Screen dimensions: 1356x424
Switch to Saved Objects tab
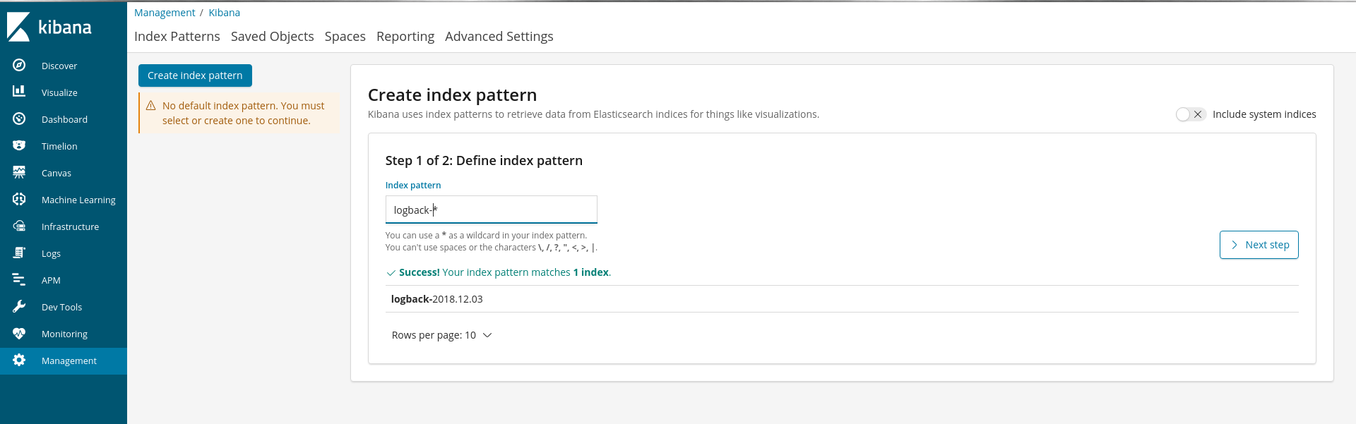click(x=272, y=37)
